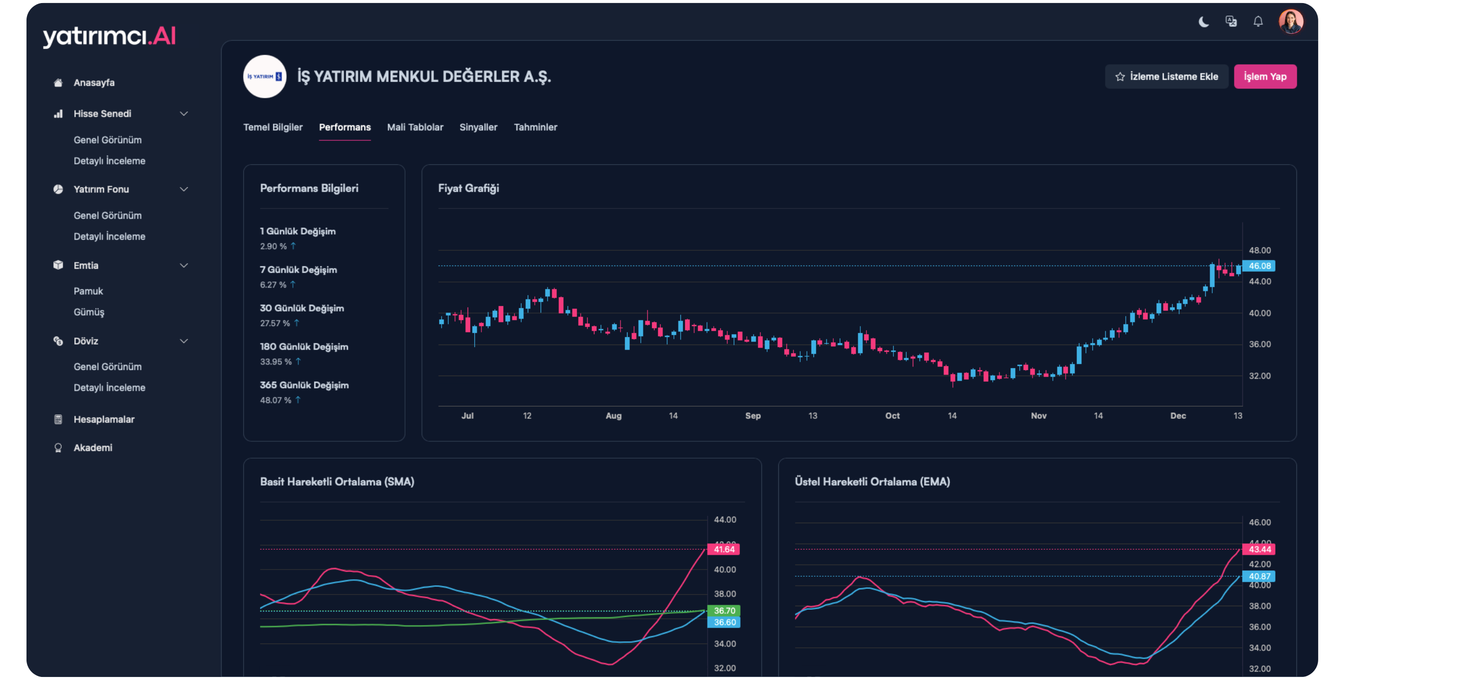The width and height of the screenshot is (1467, 680).
Task: Click the İş Yatırım company logo
Action: 264,76
